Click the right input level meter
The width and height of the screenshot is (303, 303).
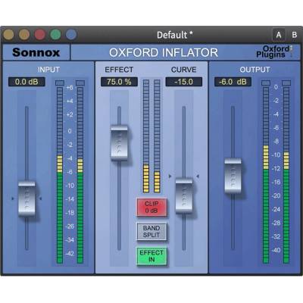coord(80,176)
